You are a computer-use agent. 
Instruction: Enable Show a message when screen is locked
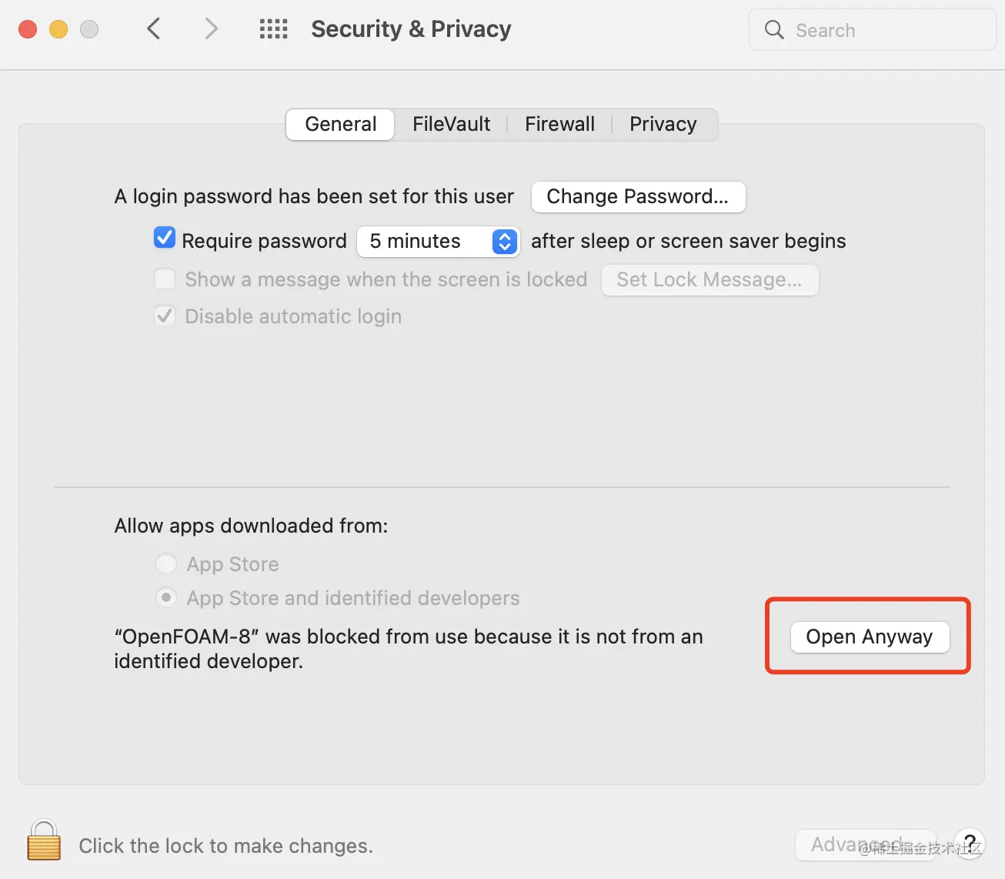[165, 279]
